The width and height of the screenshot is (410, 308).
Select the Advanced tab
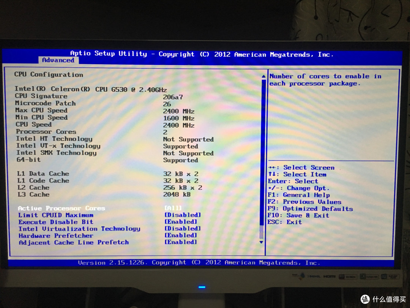(x=58, y=60)
